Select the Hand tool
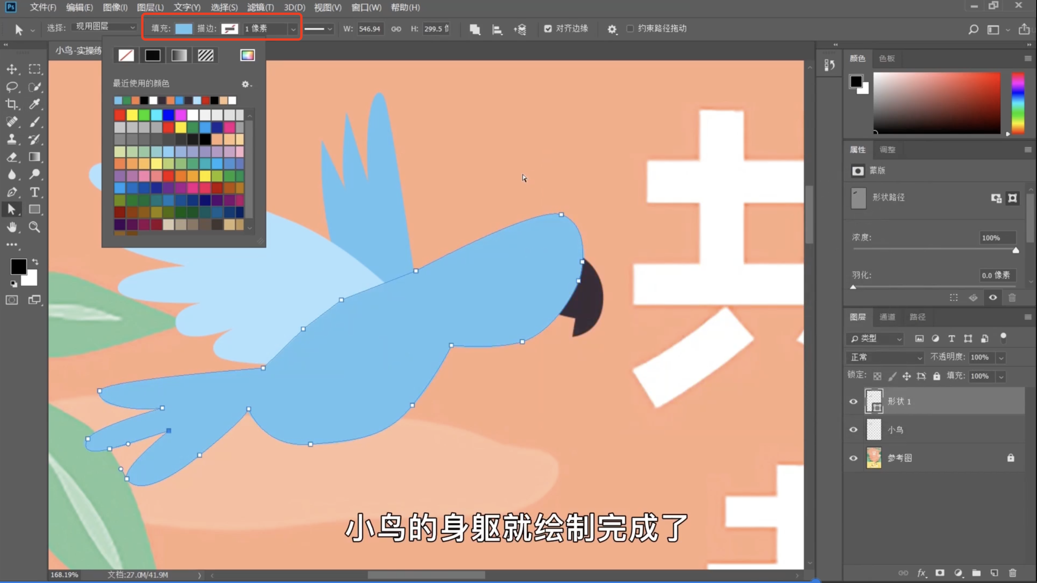1037x583 pixels. coord(12,227)
